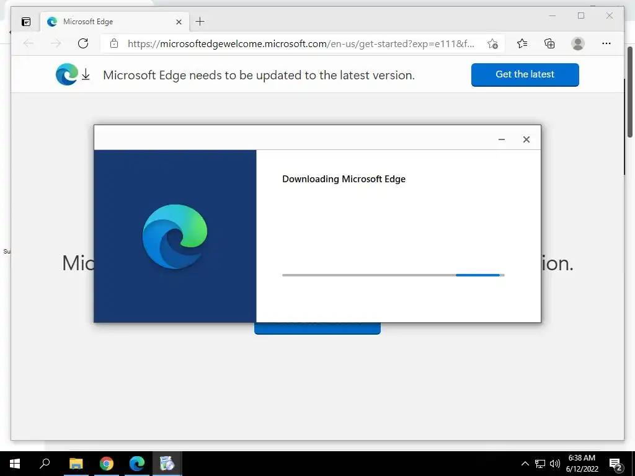Select the installer taskbar icon
The image size is (635, 476).
(x=167, y=464)
